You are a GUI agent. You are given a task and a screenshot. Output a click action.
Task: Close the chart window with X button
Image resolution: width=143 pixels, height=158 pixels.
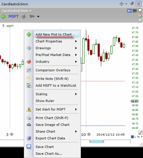tap(139, 4)
